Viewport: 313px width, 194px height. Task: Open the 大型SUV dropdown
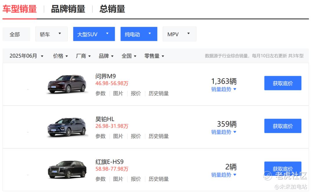94,34
